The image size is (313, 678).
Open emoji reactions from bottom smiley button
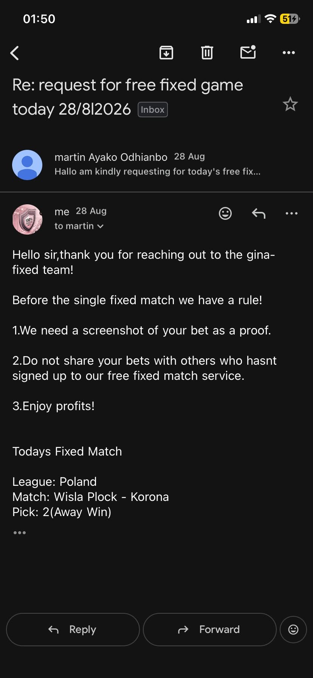point(293,630)
